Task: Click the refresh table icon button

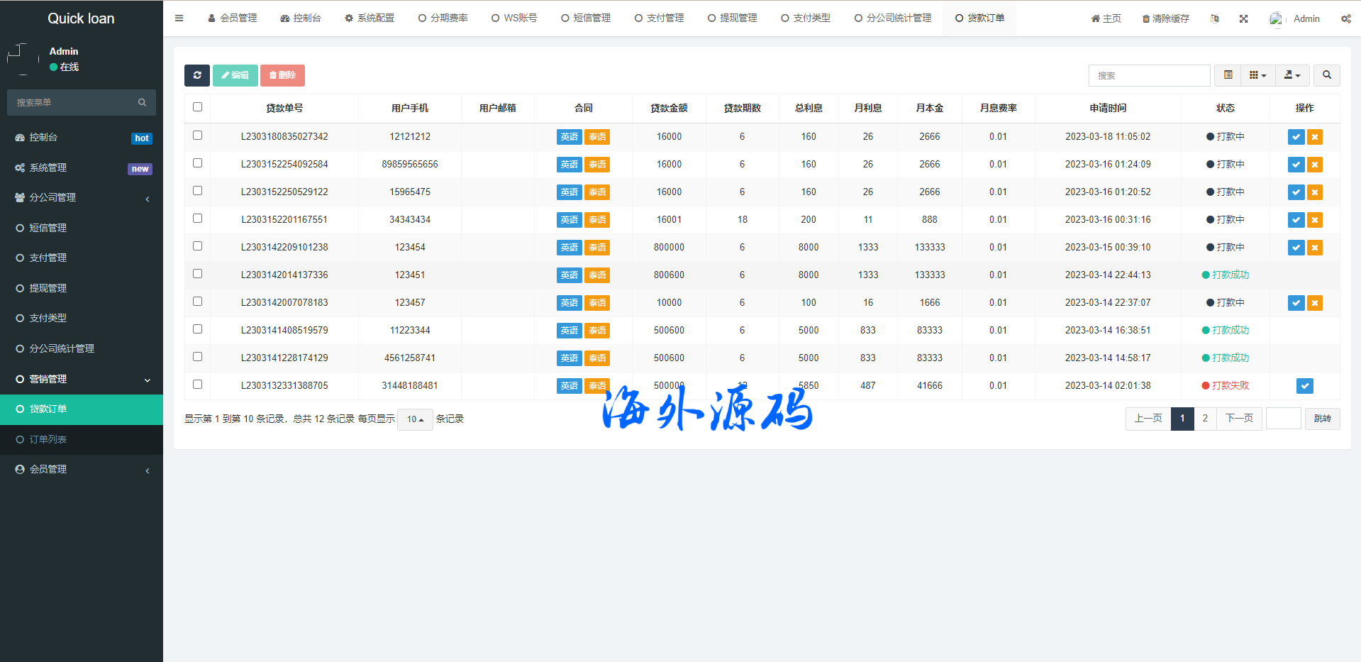Action: [196, 75]
